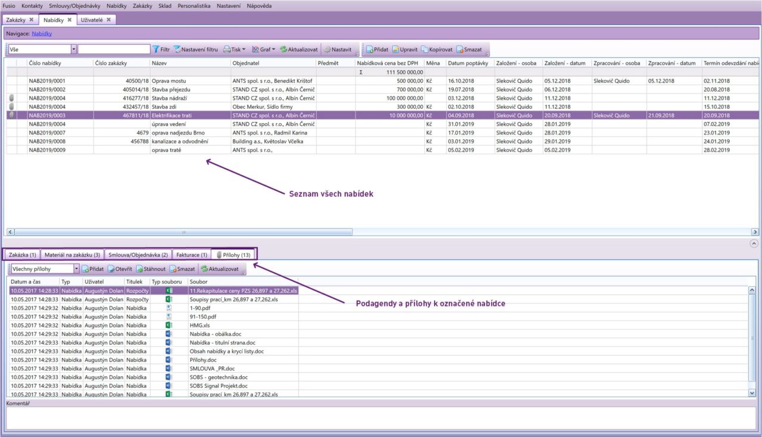Image resolution: width=762 pixels, height=438 pixels.
Task: Sort by Číslo nabídky column header
Action: tap(60, 63)
